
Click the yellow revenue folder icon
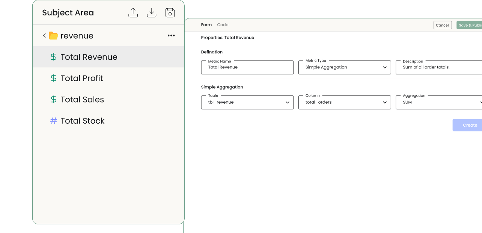(53, 36)
